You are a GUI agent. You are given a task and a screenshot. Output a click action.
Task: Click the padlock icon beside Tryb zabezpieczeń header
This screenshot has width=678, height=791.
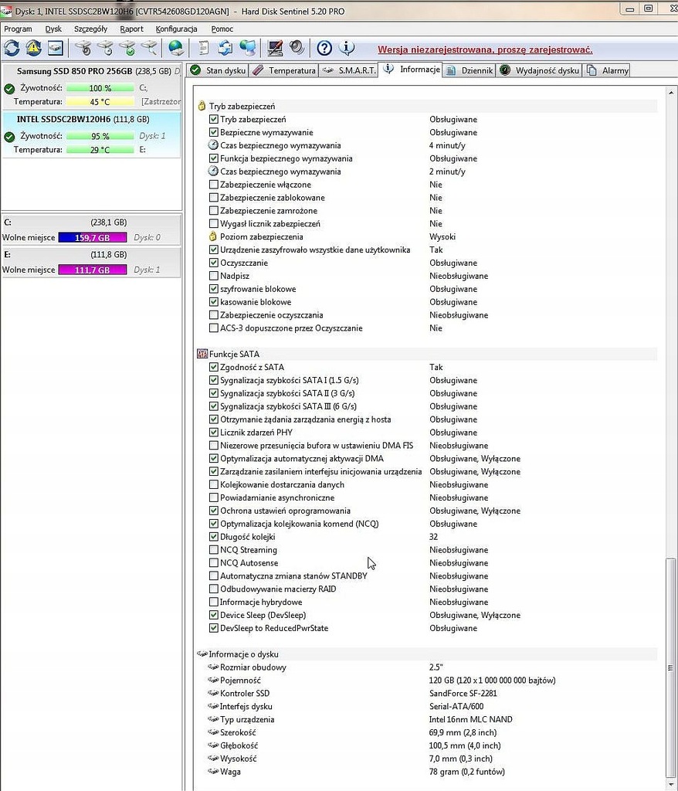point(202,106)
